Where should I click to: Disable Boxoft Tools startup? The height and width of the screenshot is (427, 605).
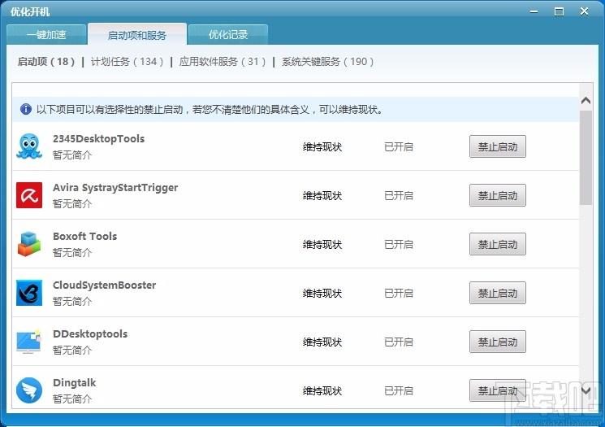coord(497,244)
